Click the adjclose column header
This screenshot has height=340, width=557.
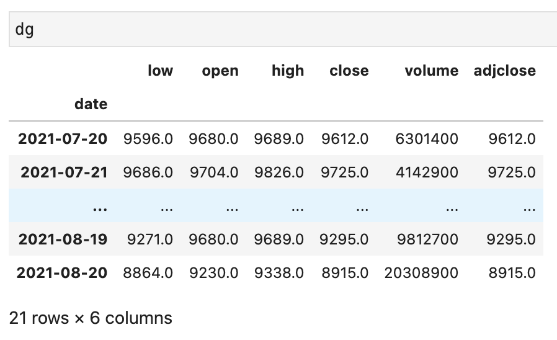504,71
